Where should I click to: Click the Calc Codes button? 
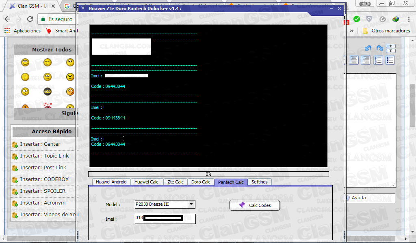click(254, 205)
